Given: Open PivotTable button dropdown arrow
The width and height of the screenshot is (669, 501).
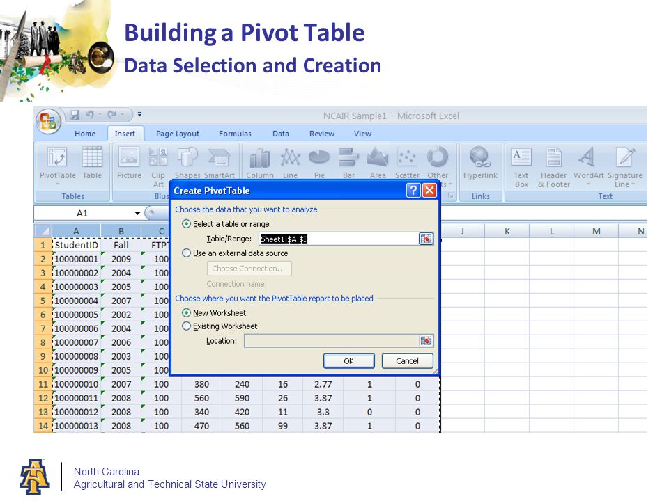Looking at the screenshot, I should click(57, 184).
